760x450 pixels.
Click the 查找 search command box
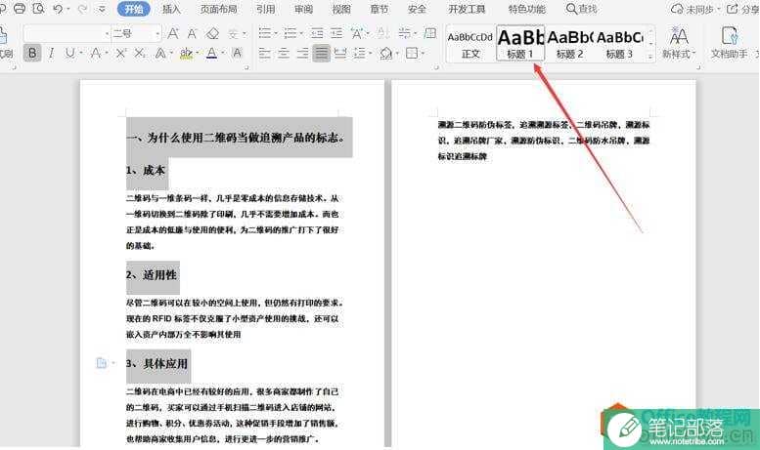click(x=582, y=9)
